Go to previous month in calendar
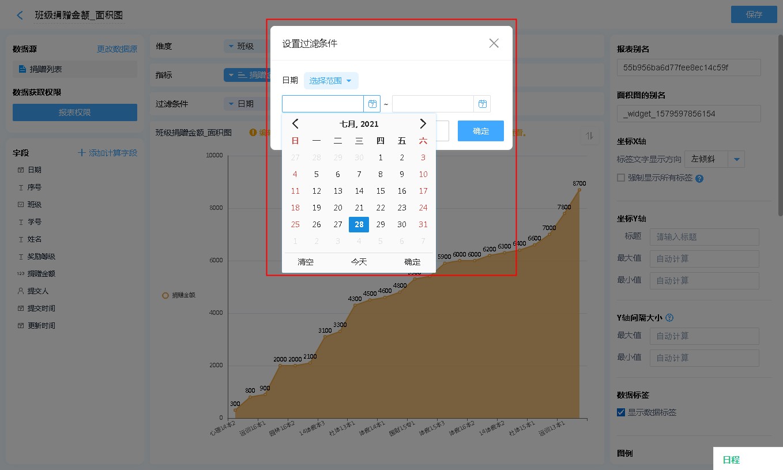 click(295, 123)
